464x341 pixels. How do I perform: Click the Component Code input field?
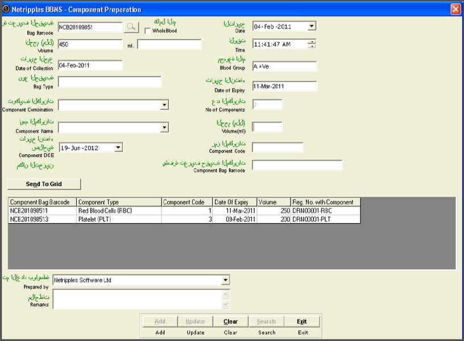tap(277, 148)
